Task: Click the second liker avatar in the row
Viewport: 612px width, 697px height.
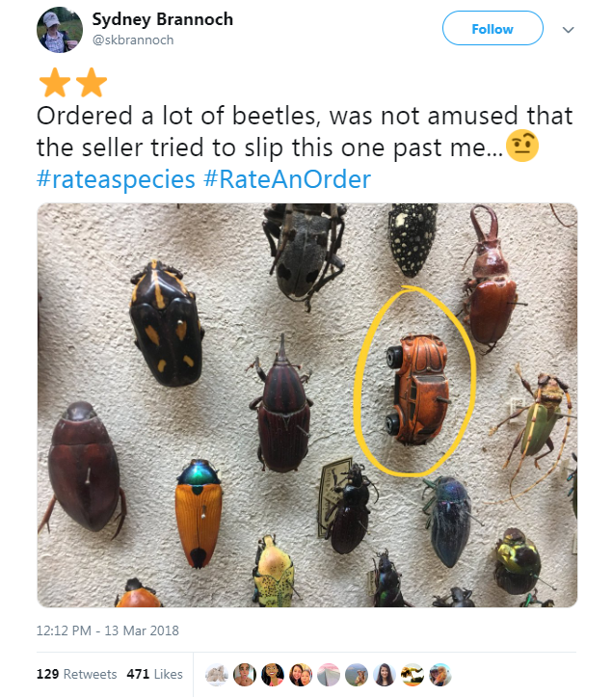Action: tap(246, 674)
